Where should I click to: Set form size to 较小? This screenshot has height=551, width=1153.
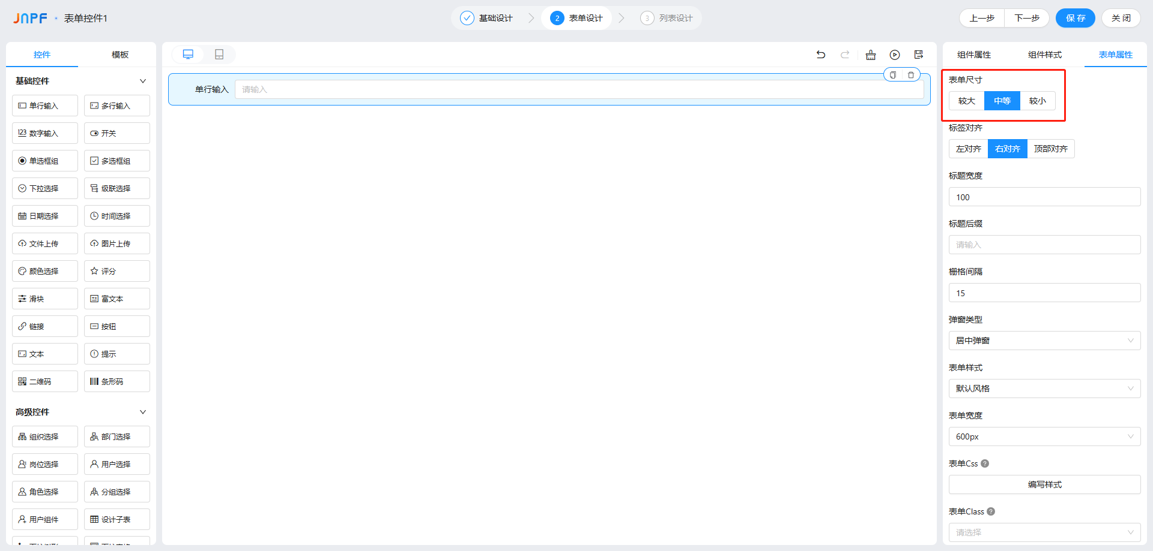[1038, 101]
